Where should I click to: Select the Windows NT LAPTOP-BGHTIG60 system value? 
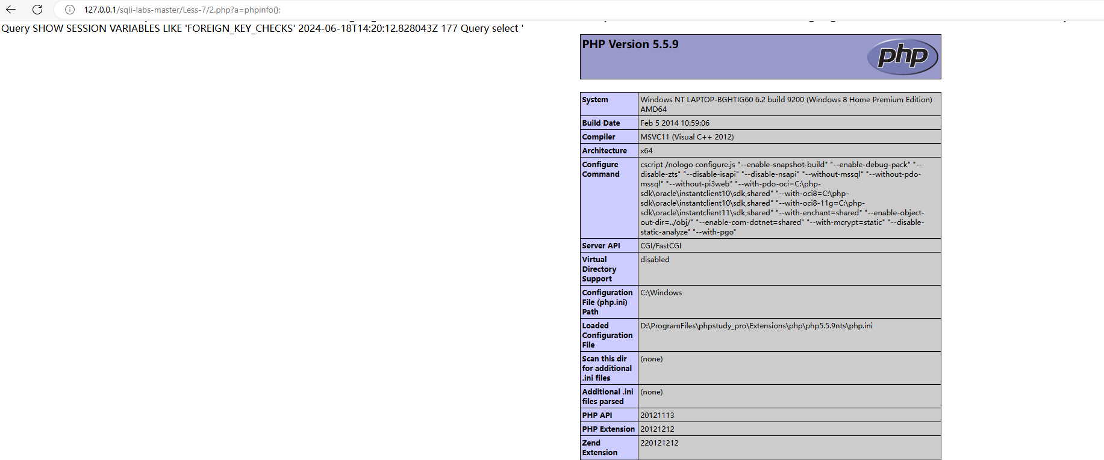786,105
